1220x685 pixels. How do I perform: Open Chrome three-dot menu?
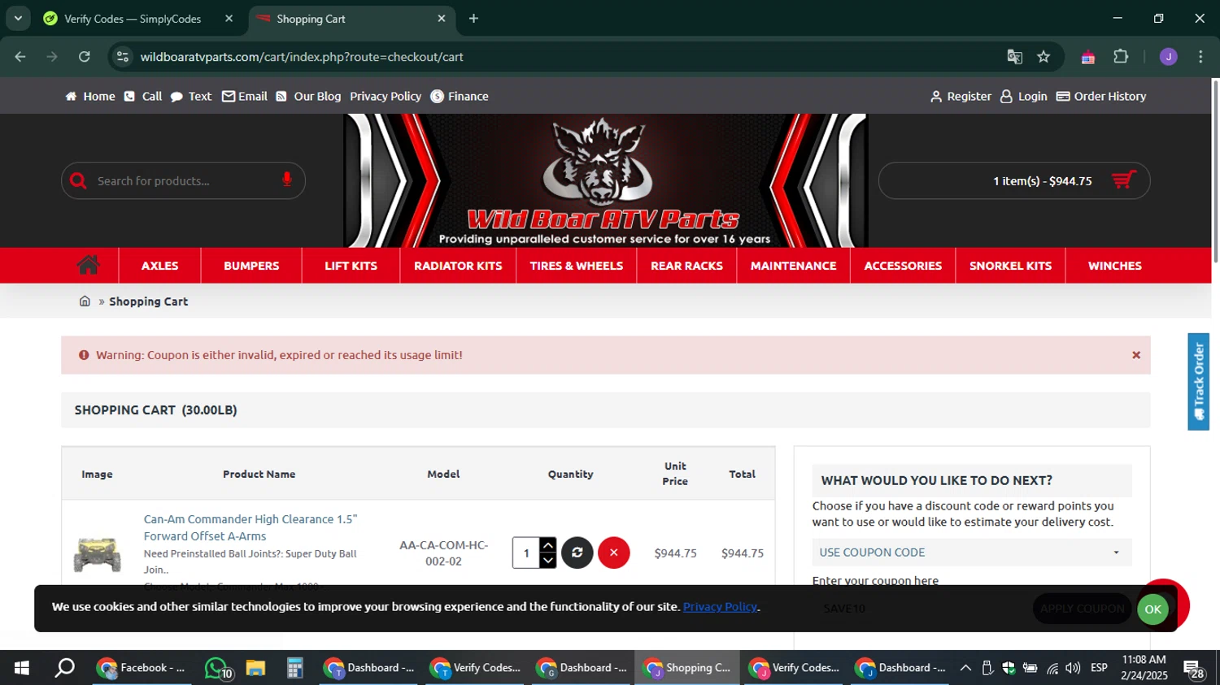[x=1200, y=57]
